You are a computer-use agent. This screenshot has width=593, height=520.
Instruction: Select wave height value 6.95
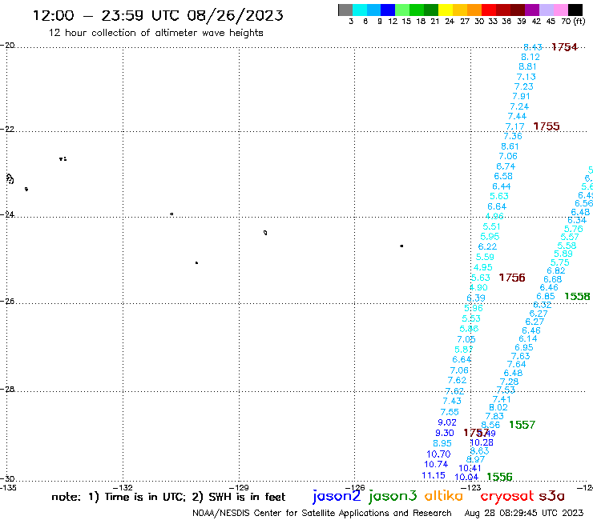[x=524, y=347]
